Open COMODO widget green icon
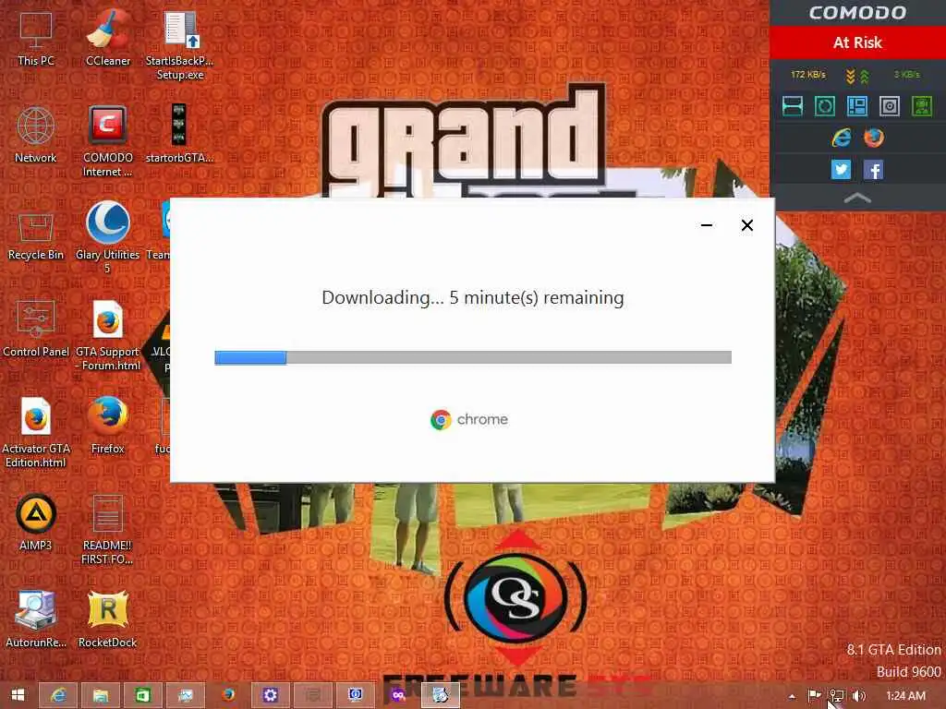 coord(922,106)
